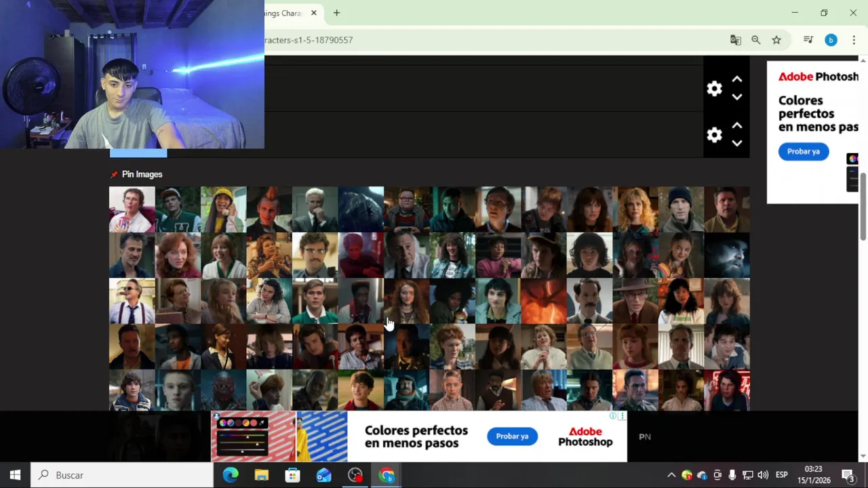Open the Windows notification center
This screenshot has width=868, height=488.
pos(848,475)
